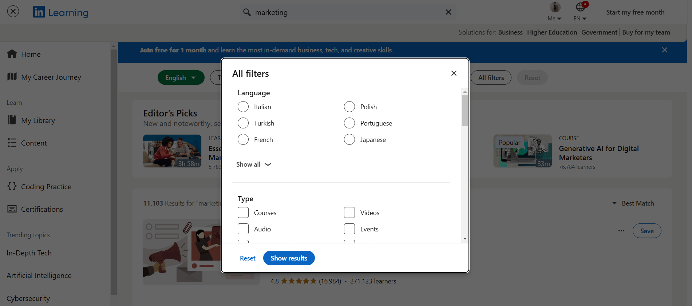Viewport: 692px width, 306px height.
Task: Click the filters dialog scrollbar thumb
Action: pyautogui.click(x=465, y=111)
